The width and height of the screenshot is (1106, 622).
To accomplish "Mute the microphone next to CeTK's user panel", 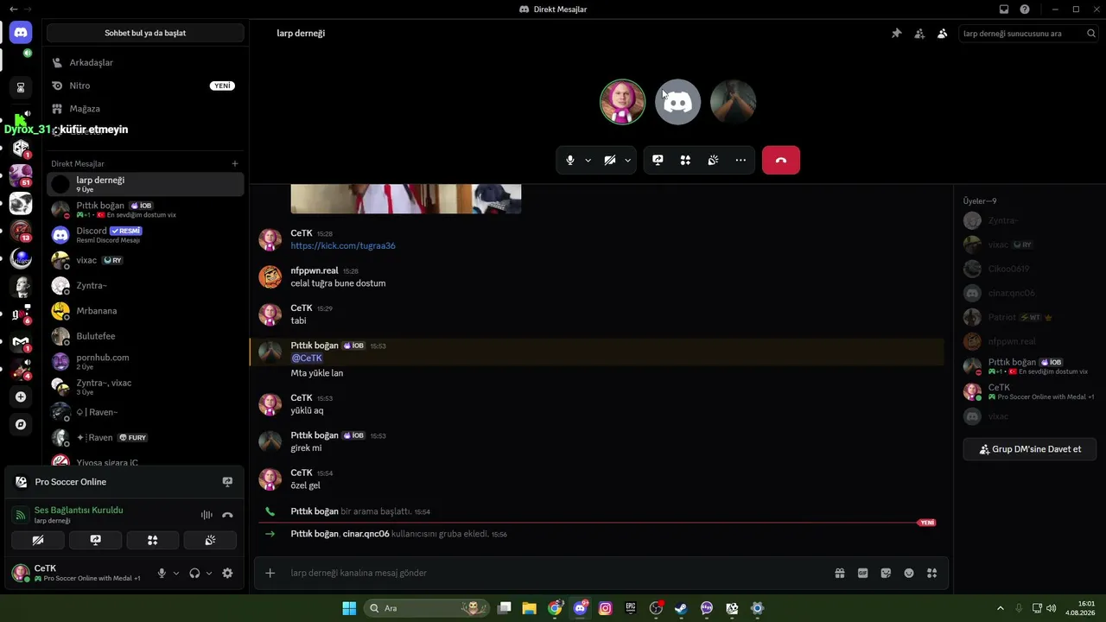I will coord(162,573).
